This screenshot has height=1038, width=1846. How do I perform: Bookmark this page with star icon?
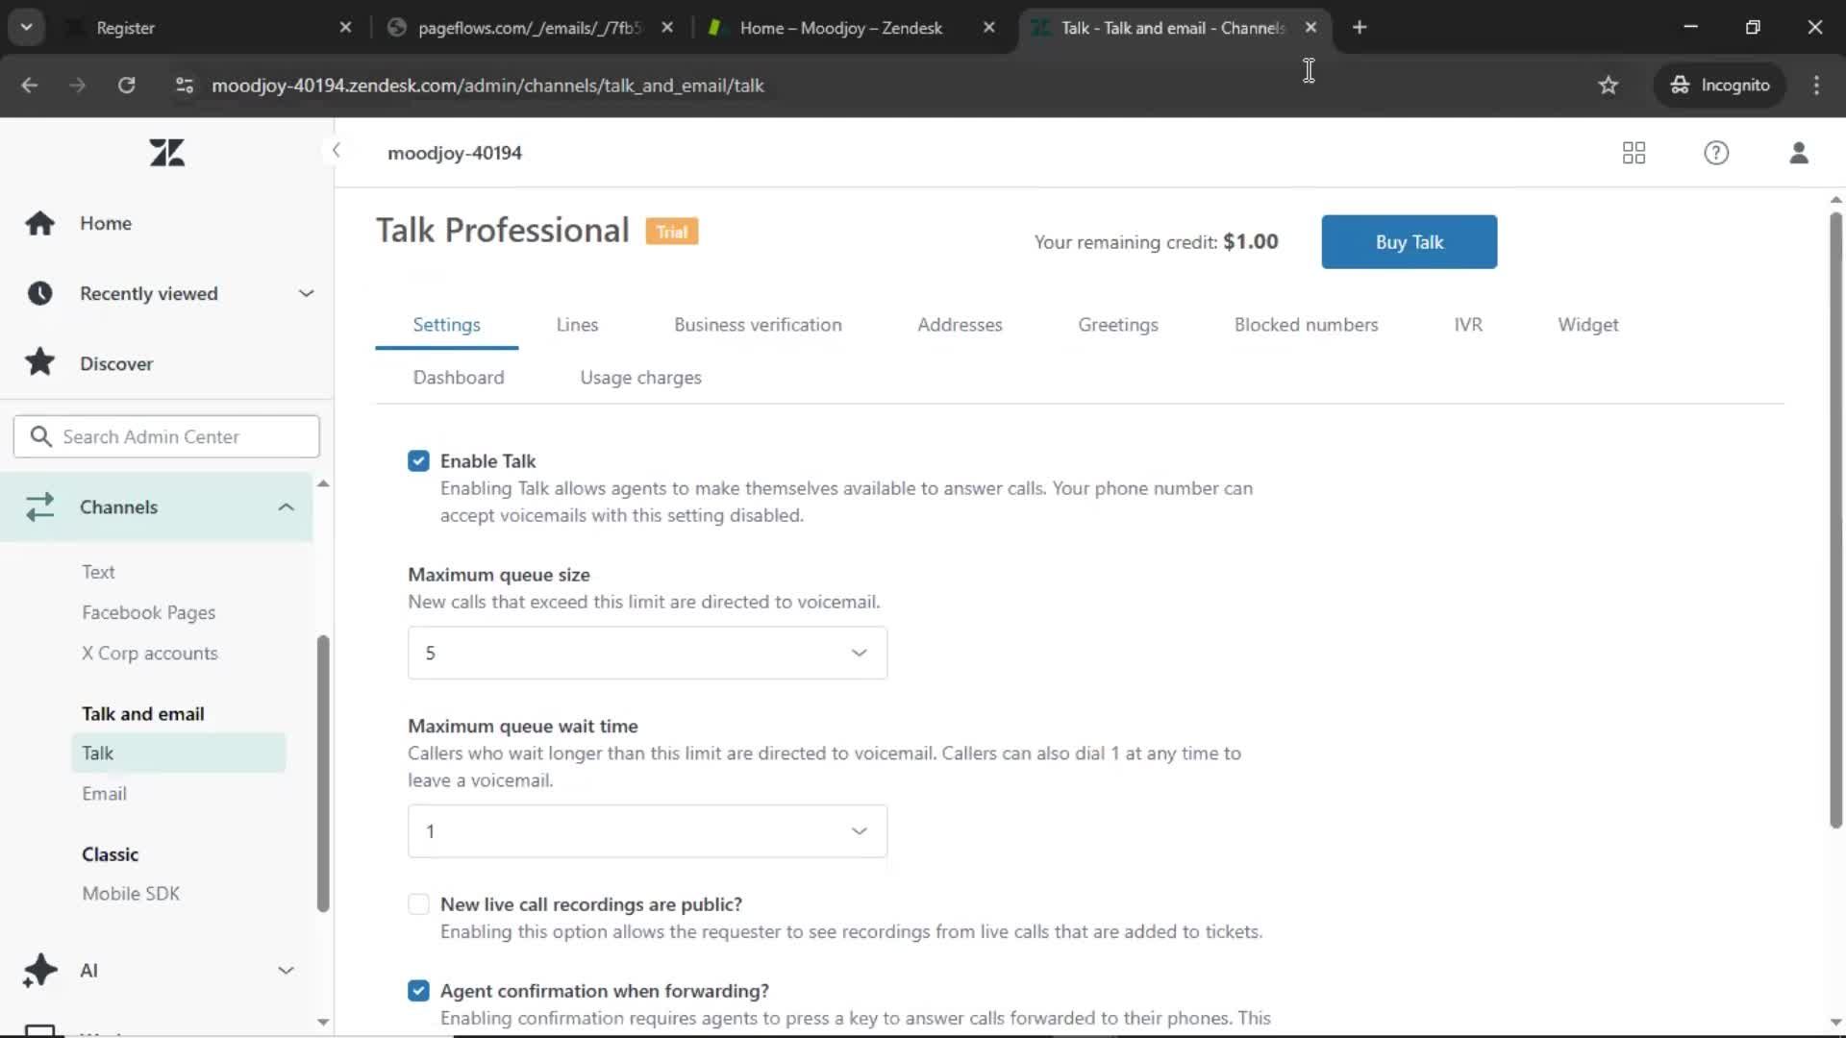click(1609, 86)
